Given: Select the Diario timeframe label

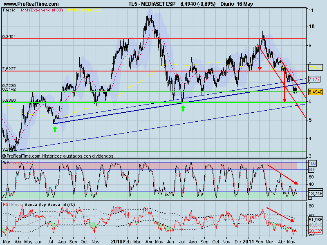Looking at the screenshot, I should point(227,4).
